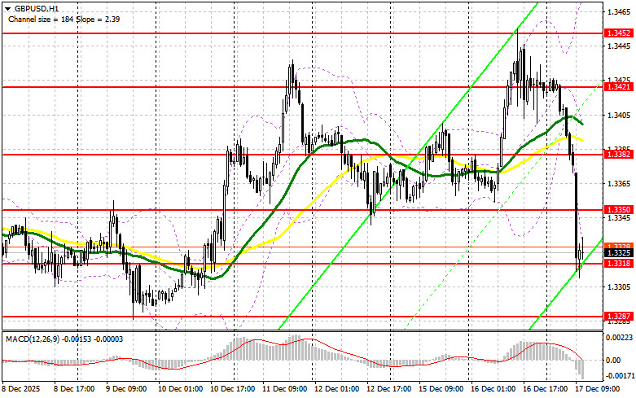This screenshot has width=636, height=398.
Task: Click the 1.3452 red price level label
Action: [x=619, y=33]
